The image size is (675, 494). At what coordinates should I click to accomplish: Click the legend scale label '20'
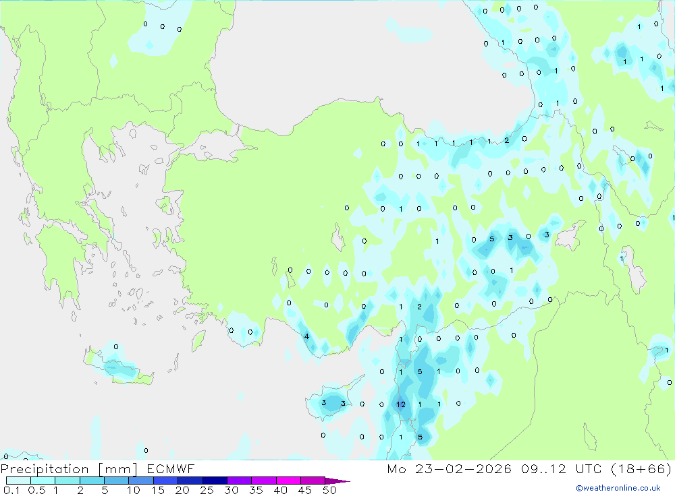[182, 490]
